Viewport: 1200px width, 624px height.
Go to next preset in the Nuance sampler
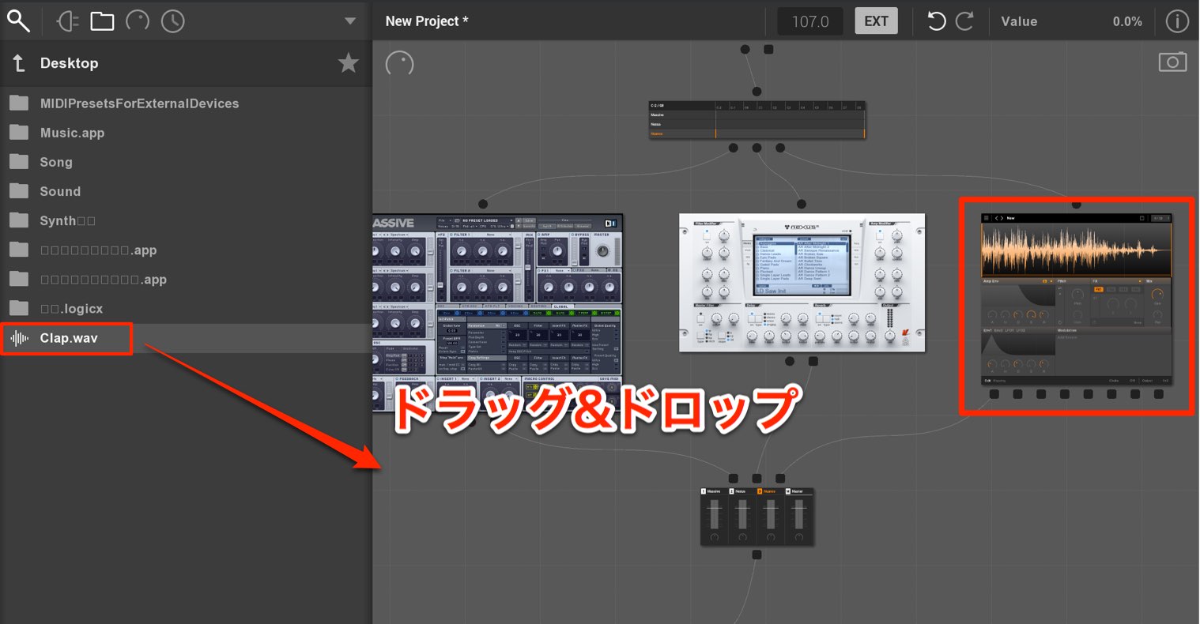[1002, 218]
